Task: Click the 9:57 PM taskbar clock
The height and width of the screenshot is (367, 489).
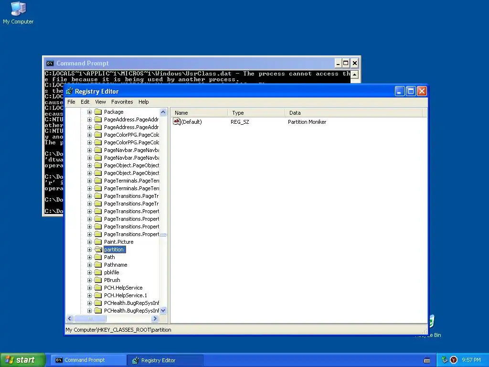Action: point(471,360)
